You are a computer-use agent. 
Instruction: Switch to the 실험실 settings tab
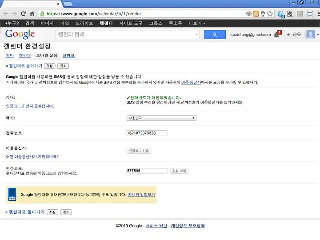pos(68,56)
